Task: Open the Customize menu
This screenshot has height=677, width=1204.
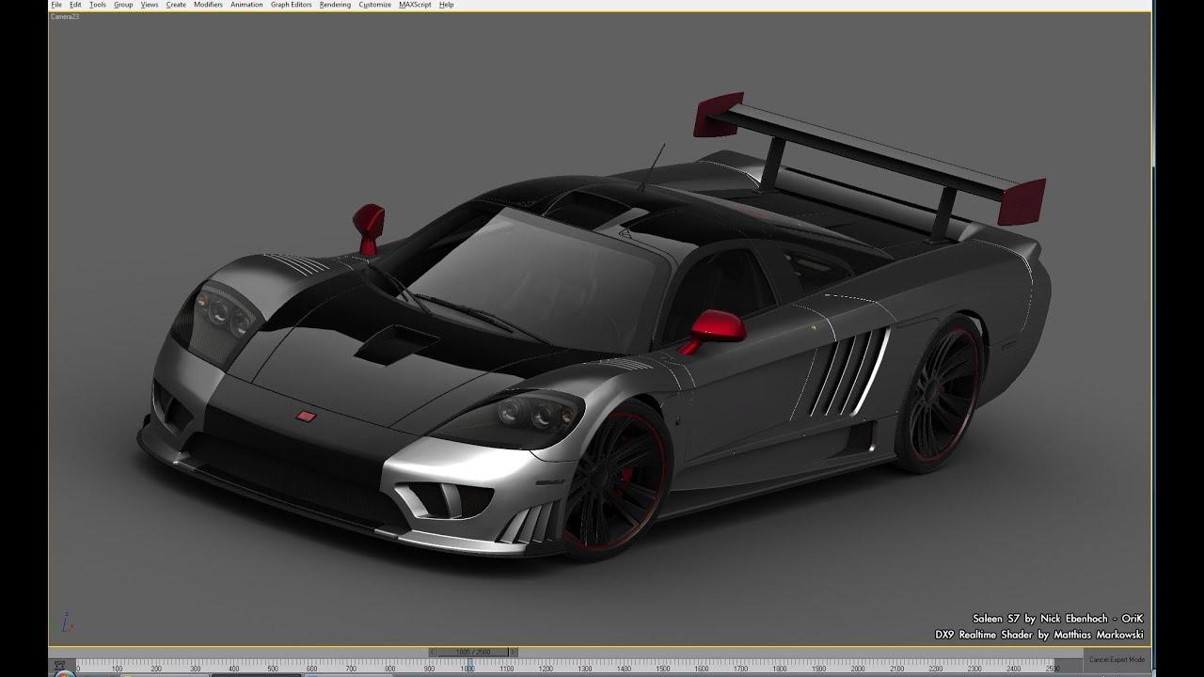Action: tap(374, 5)
